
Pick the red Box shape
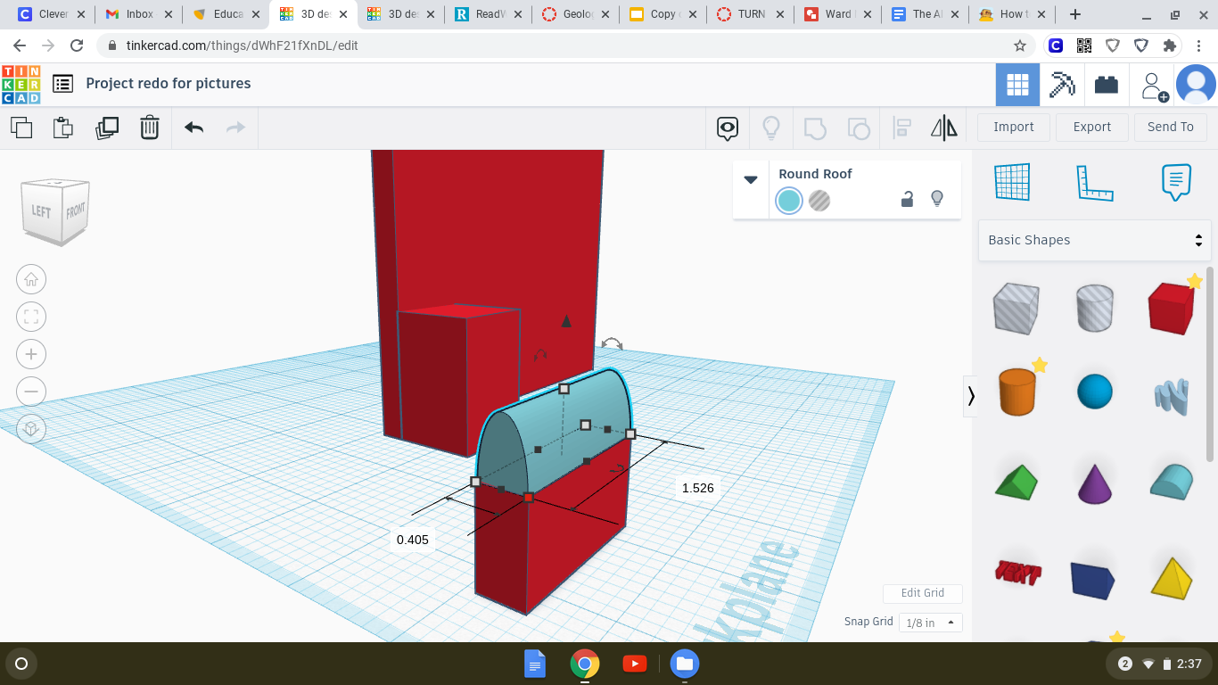pos(1171,308)
